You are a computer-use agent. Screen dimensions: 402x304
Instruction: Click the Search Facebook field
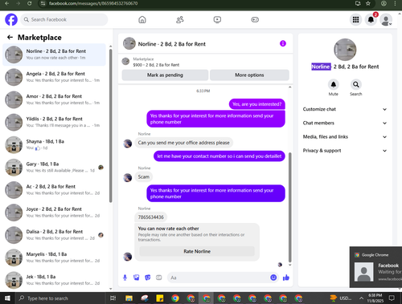[x=64, y=19]
